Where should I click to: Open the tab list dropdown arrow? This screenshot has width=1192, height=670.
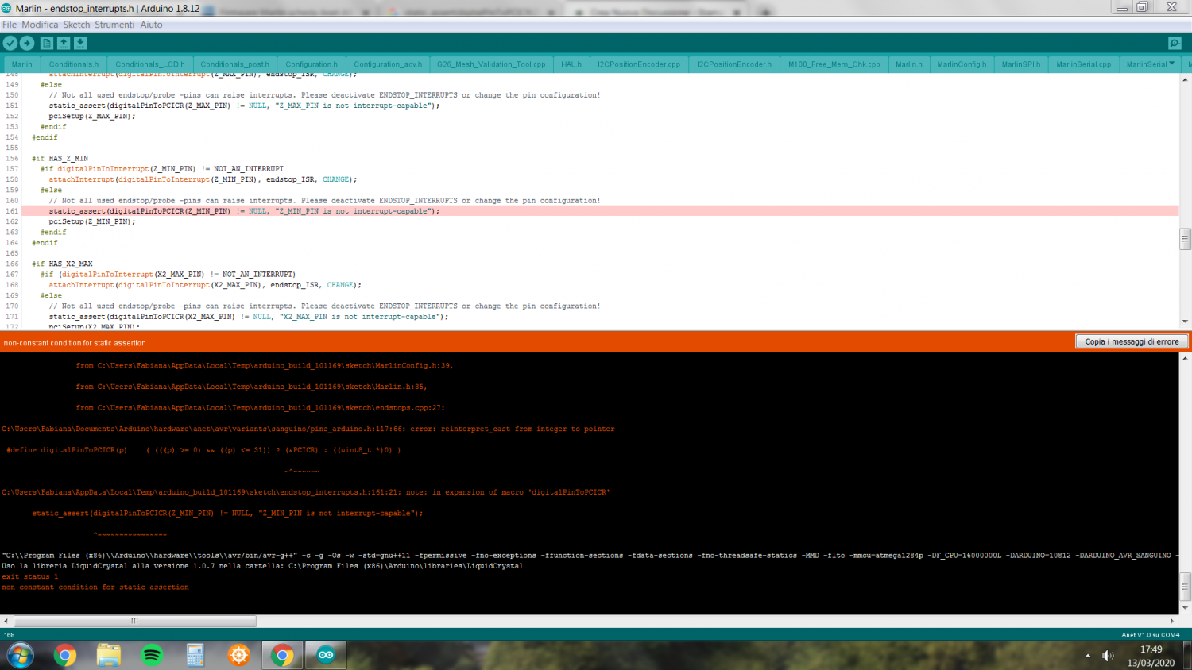pos(1171,64)
